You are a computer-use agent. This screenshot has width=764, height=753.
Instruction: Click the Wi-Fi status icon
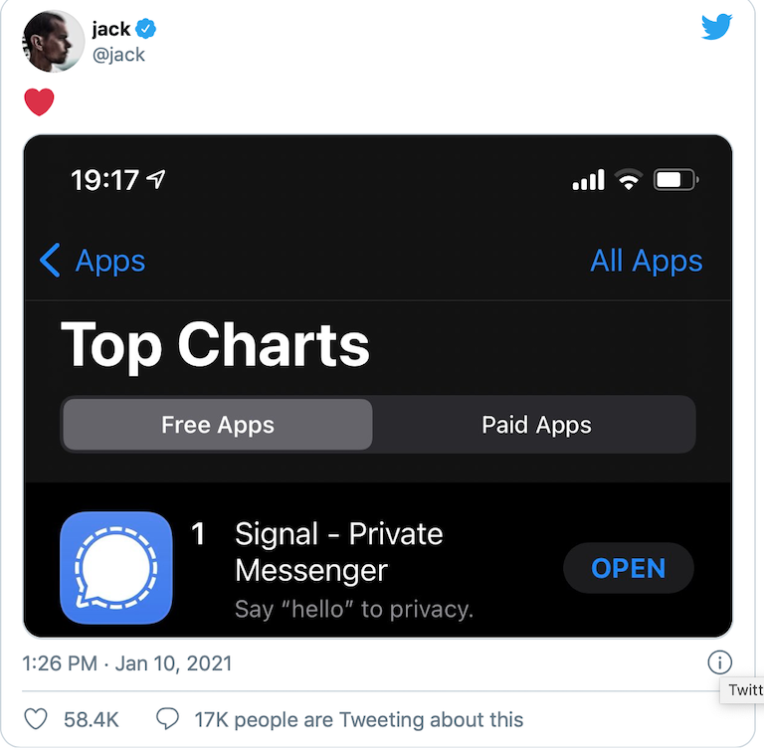pyautogui.click(x=629, y=180)
